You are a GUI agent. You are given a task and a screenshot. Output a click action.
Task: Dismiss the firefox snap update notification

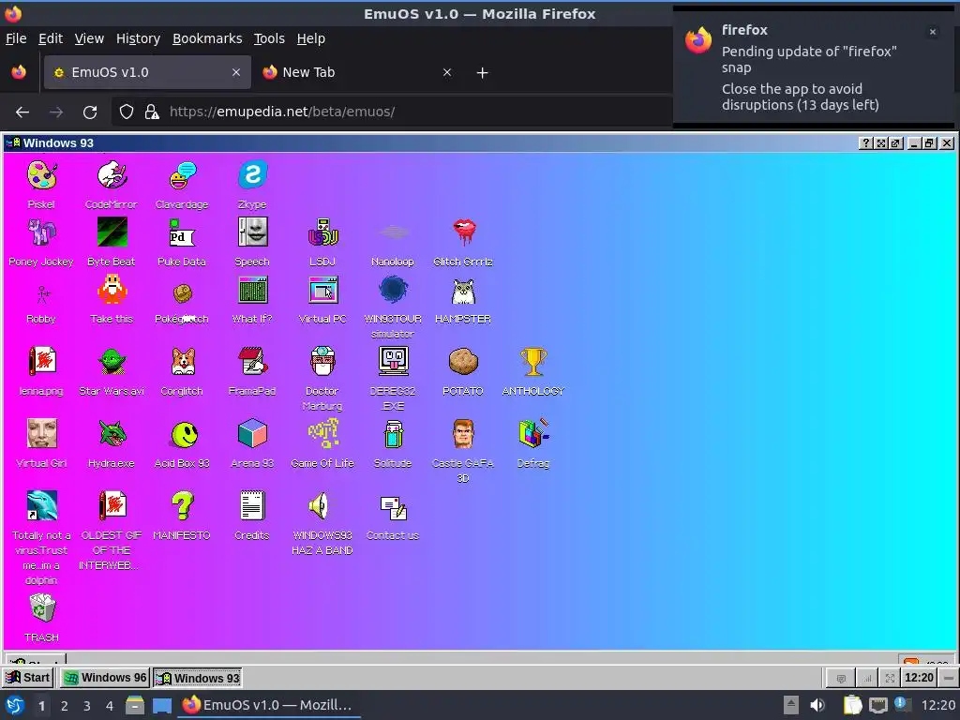tap(933, 32)
